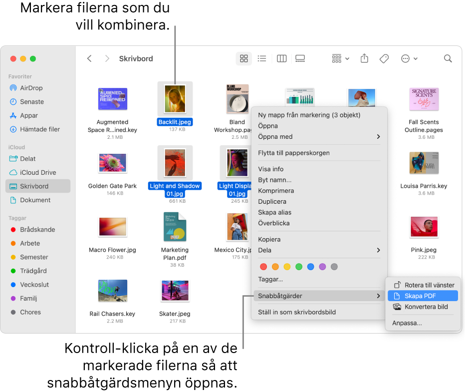Viewport: 466px width, 392px height.
Task: Select AirDrop in the sidebar
Action: 30,88
